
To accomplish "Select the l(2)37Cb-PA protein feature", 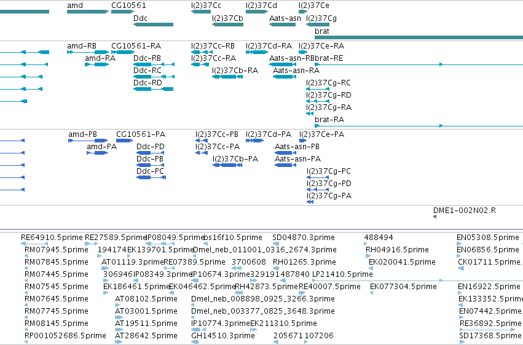I will pos(227,165).
